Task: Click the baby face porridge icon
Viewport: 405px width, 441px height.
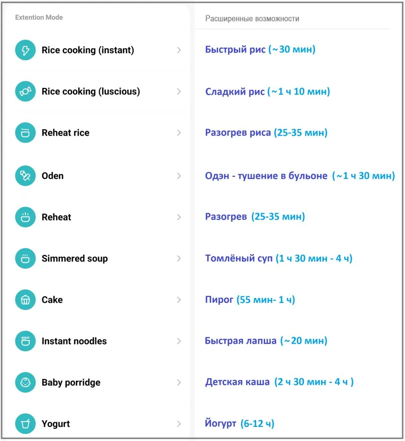Action: tap(25, 382)
